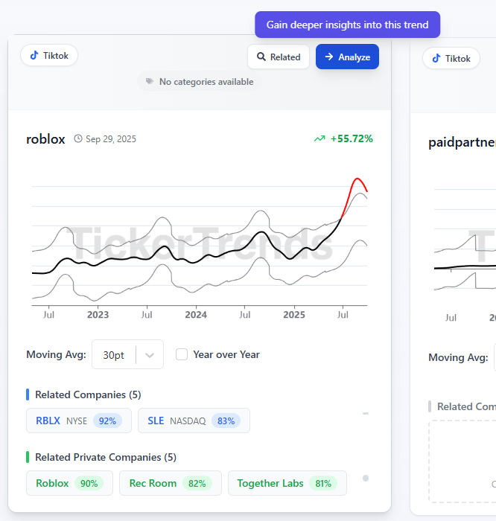The image size is (496, 521).
Task: Select the RBLX NYSE company chip
Action: (78, 421)
